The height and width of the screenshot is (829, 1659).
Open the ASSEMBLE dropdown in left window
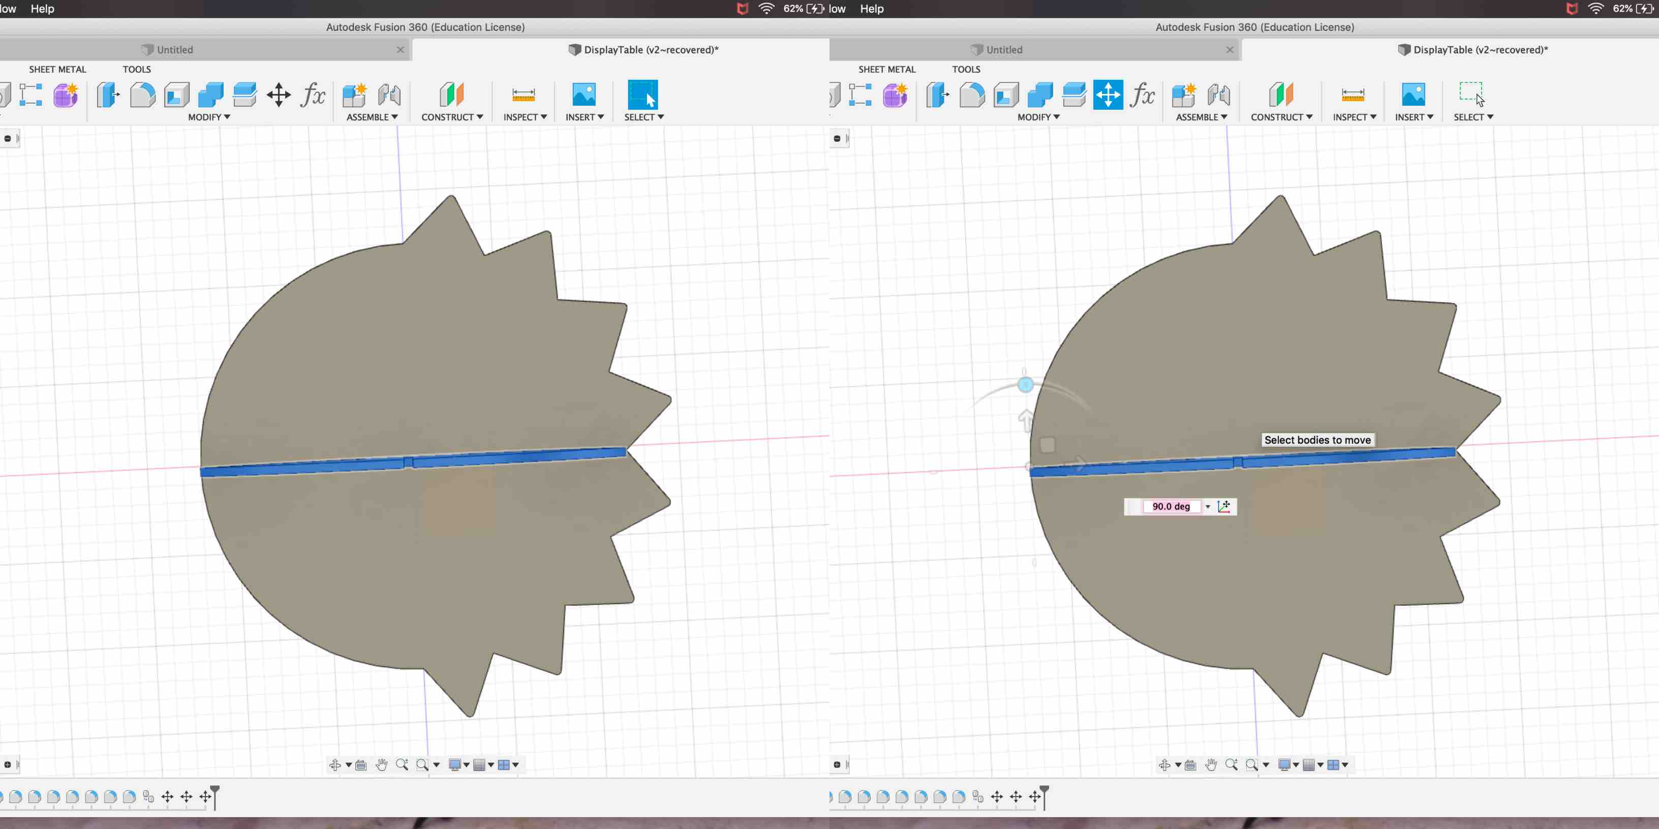(x=372, y=116)
